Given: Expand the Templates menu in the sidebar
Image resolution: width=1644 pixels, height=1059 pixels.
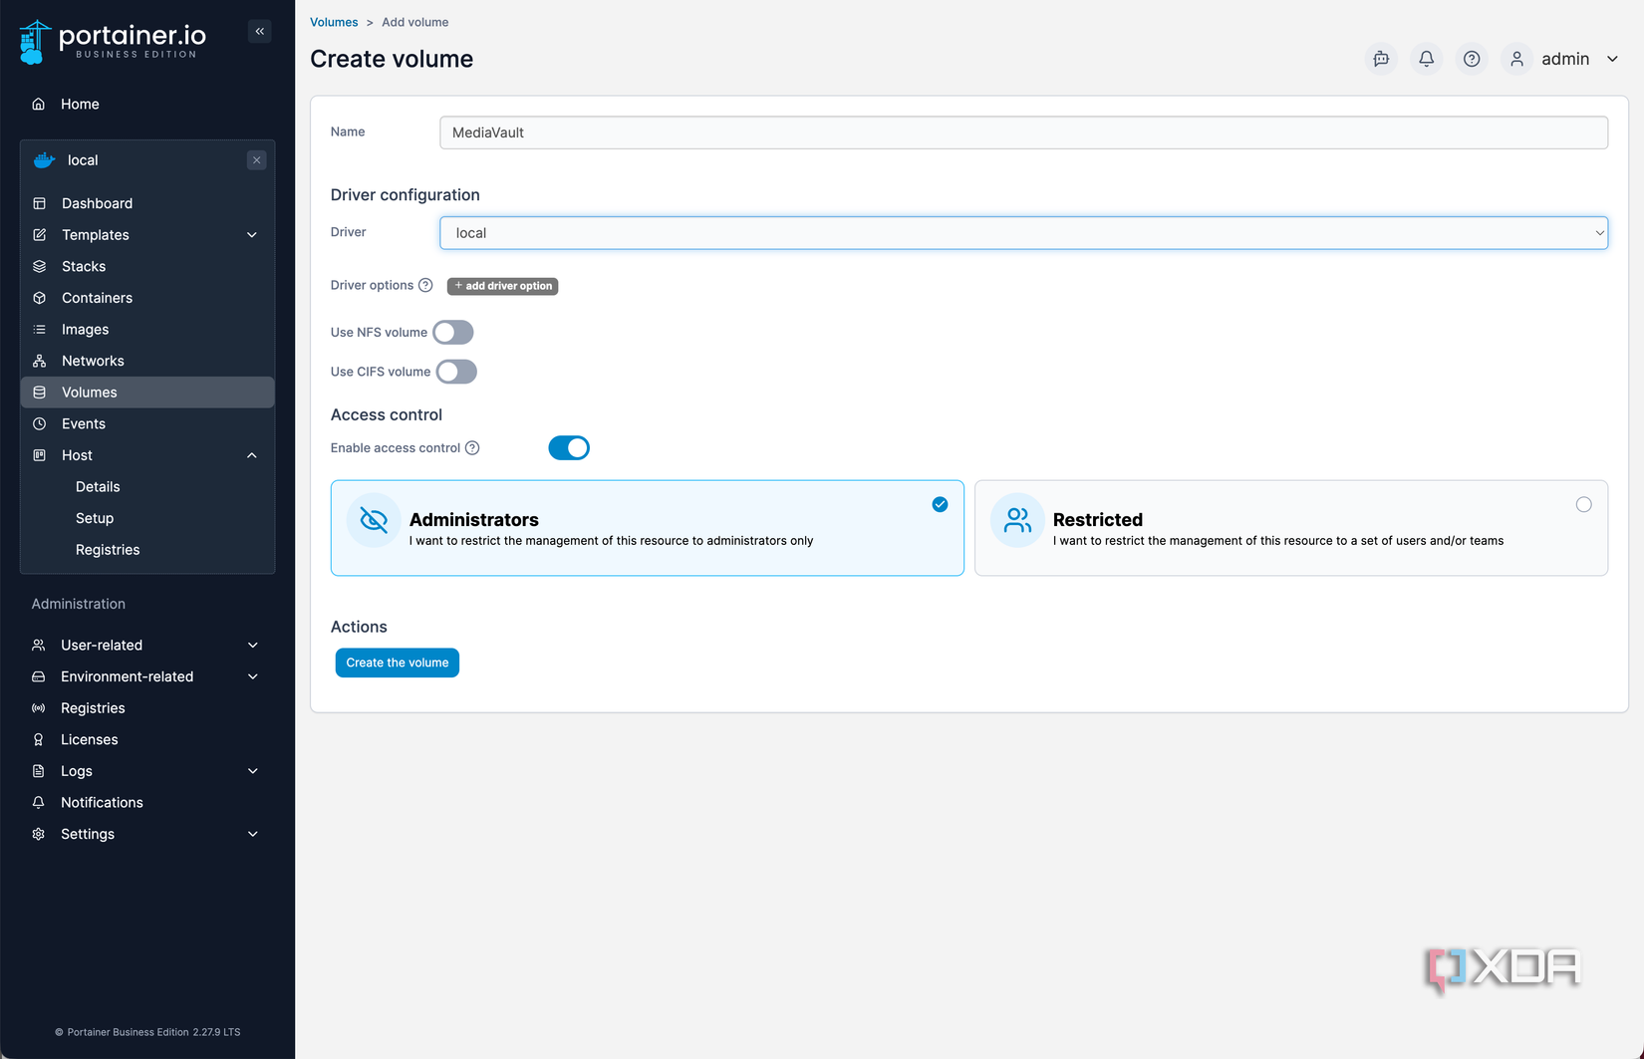Looking at the screenshot, I should click(252, 235).
